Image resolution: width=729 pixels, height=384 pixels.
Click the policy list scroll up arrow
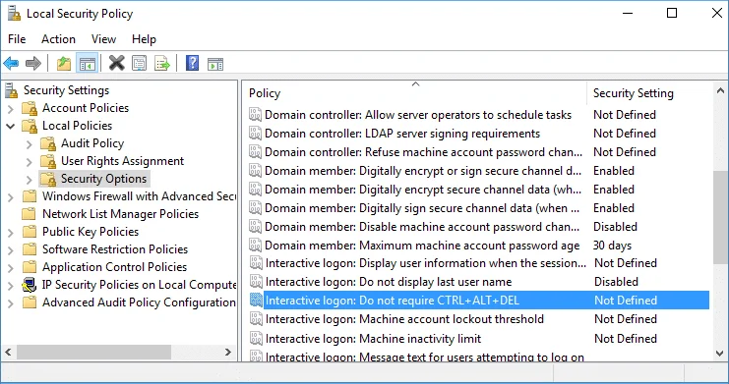(x=720, y=90)
